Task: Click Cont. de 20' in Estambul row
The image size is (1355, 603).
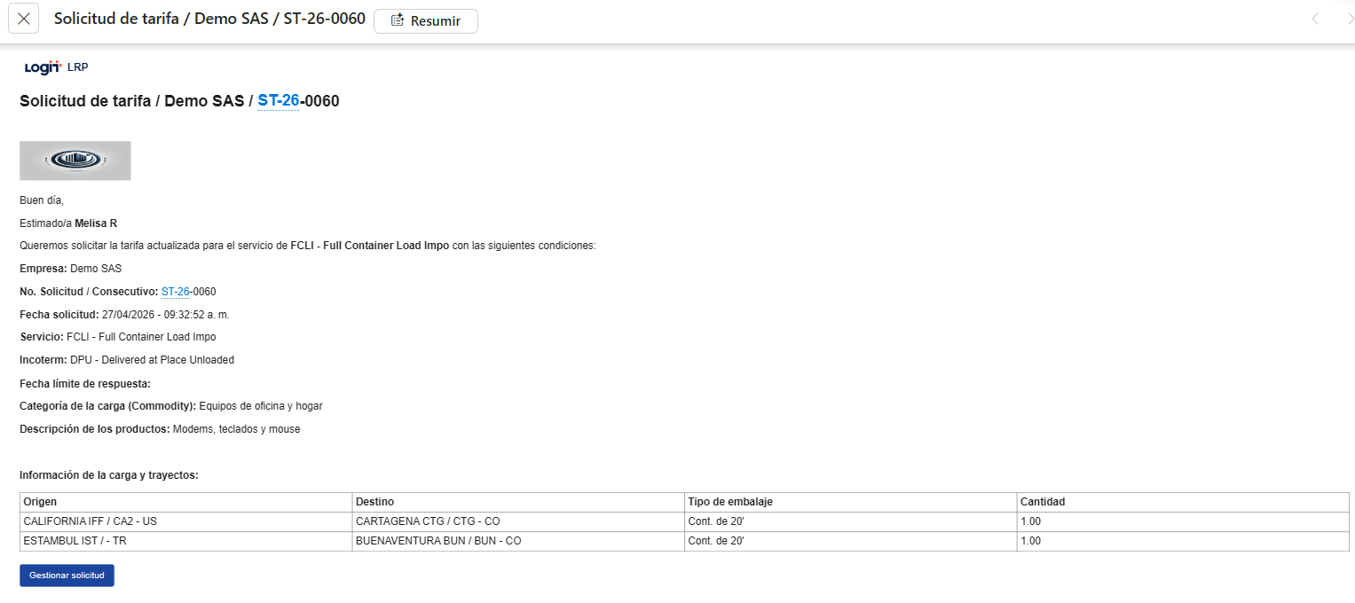Action: (851, 541)
